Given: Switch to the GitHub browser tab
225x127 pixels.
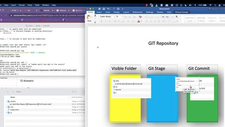Looking at the screenshot, I should pyautogui.click(x=47, y=11).
